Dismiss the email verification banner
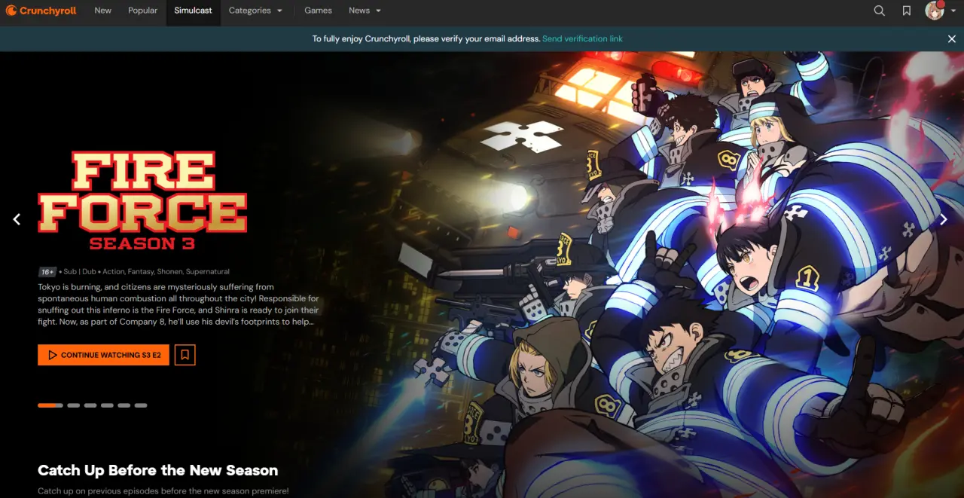The width and height of the screenshot is (964, 498). (952, 39)
